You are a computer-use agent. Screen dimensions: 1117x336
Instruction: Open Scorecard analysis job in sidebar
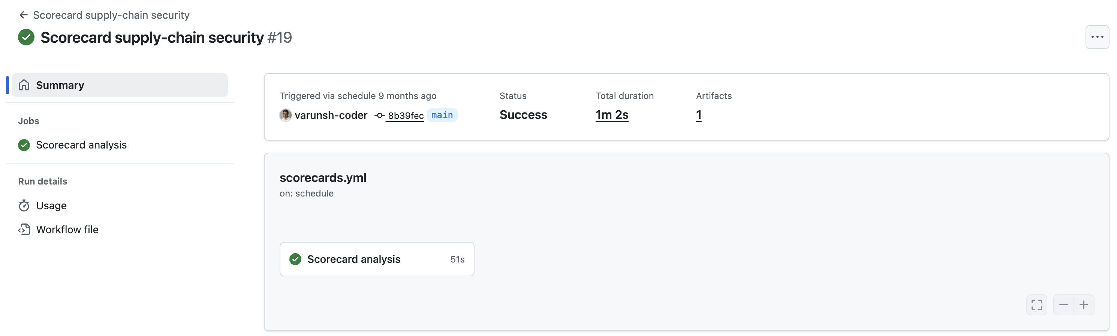point(81,145)
